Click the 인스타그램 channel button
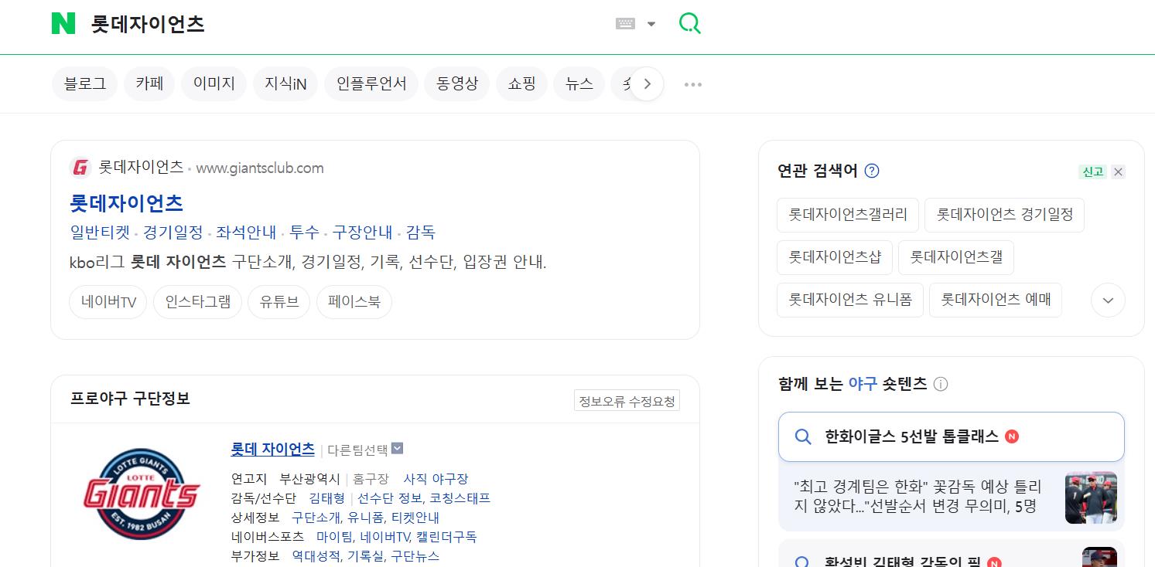Screen dimensions: 1155x567 197,302
